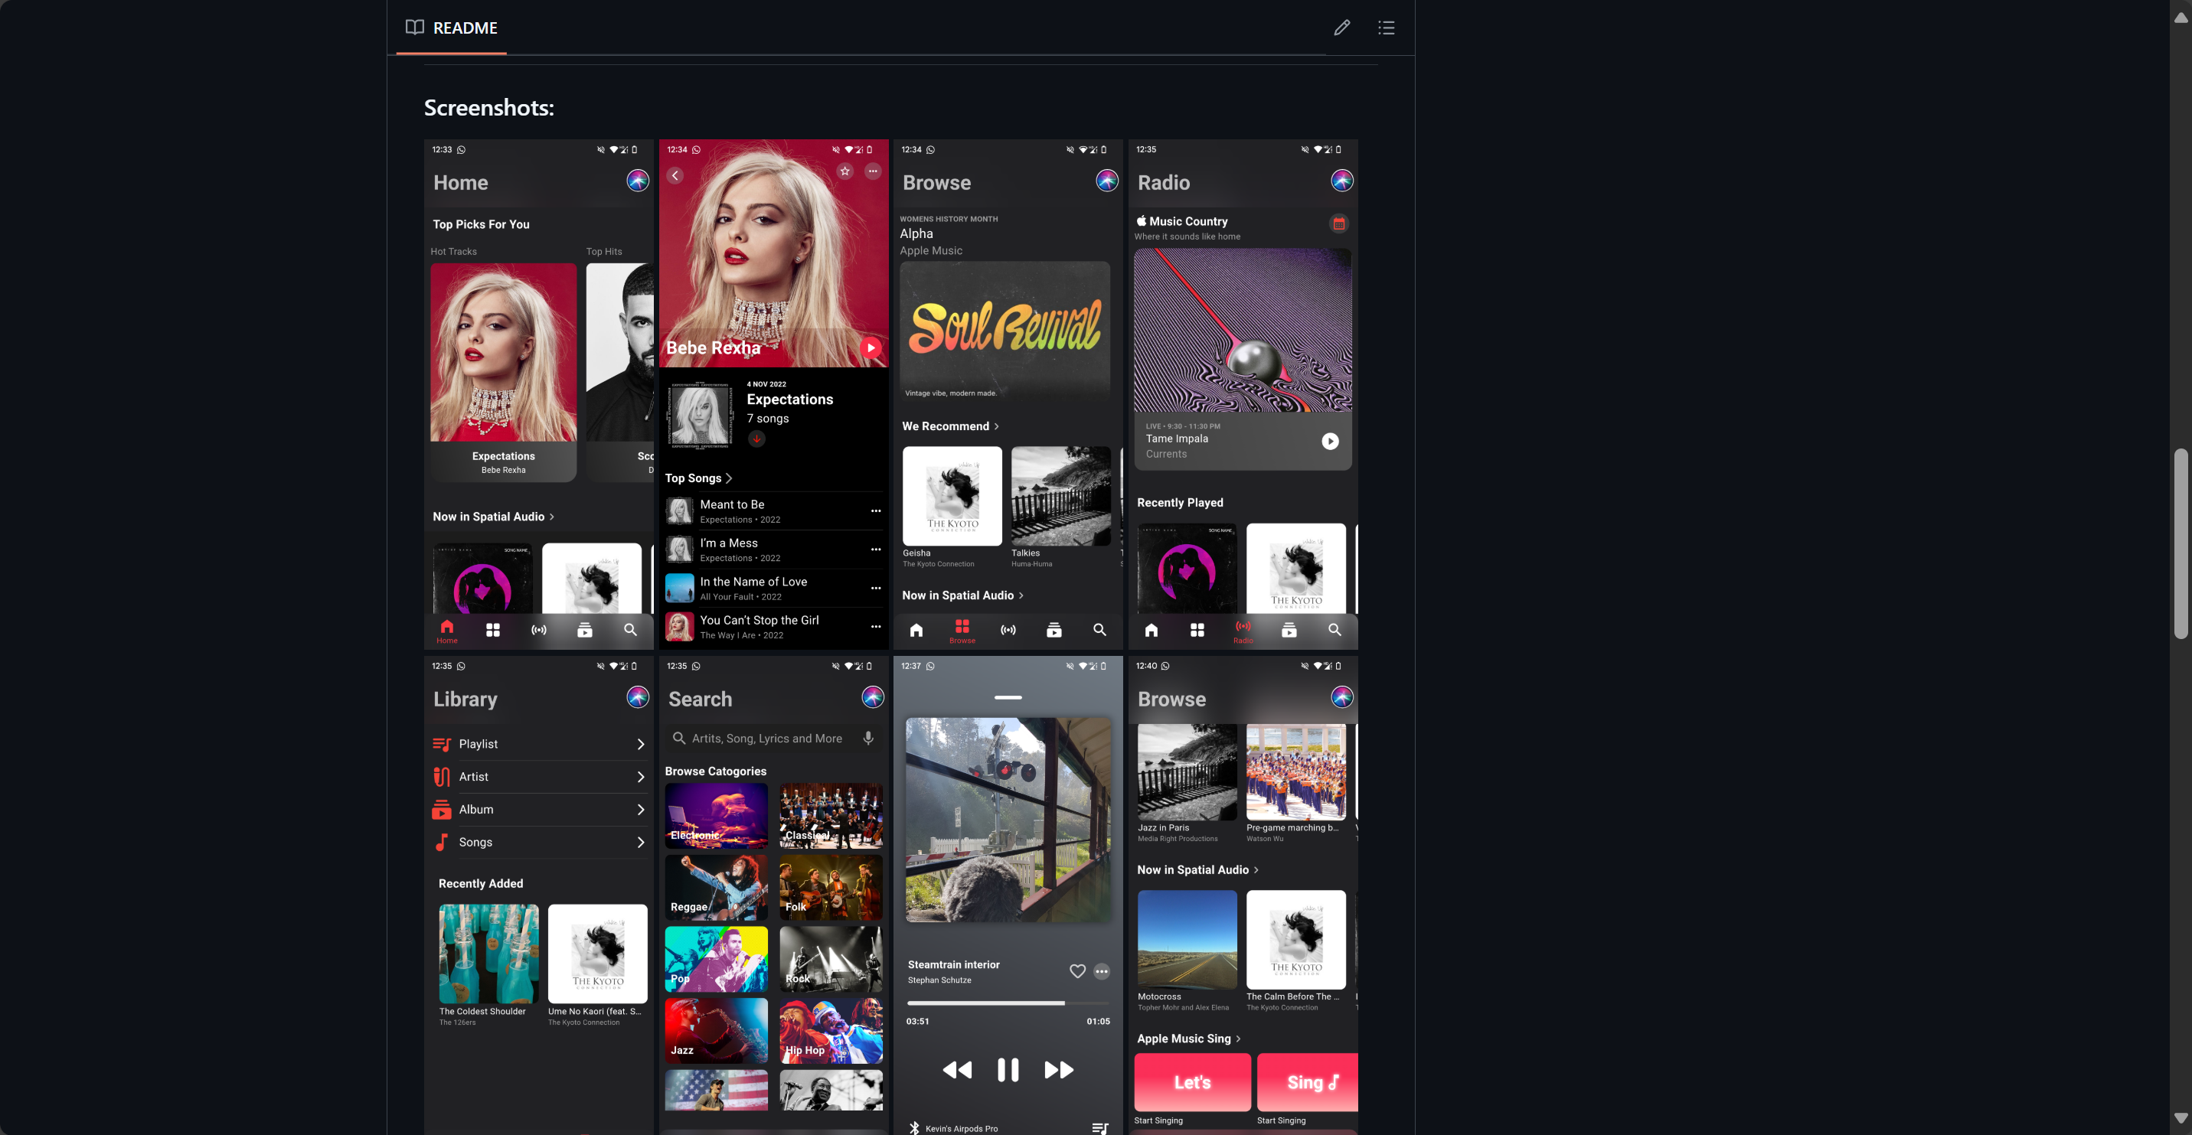Expand the Songs row chevron in Library
Viewport: 2192px width, 1135px height.
pos(640,843)
